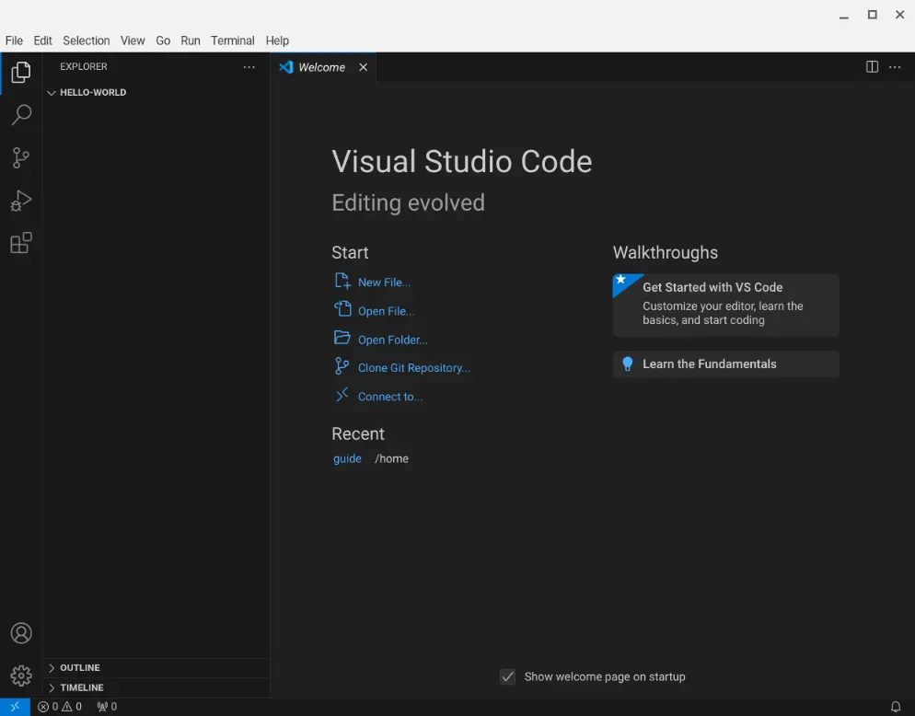Open the Search view in activity bar
915x716 pixels.
tap(20, 115)
